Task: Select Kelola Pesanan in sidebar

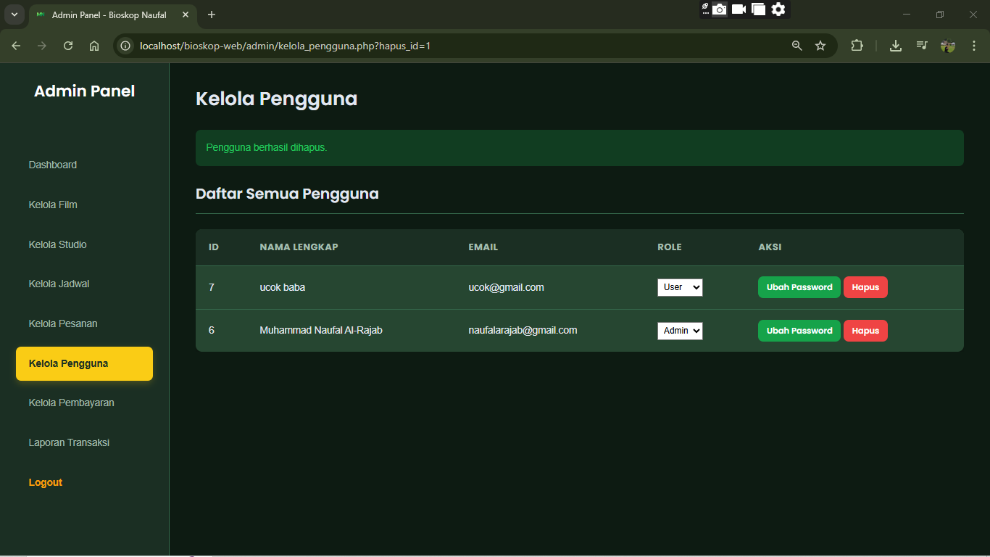Action: click(63, 323)
